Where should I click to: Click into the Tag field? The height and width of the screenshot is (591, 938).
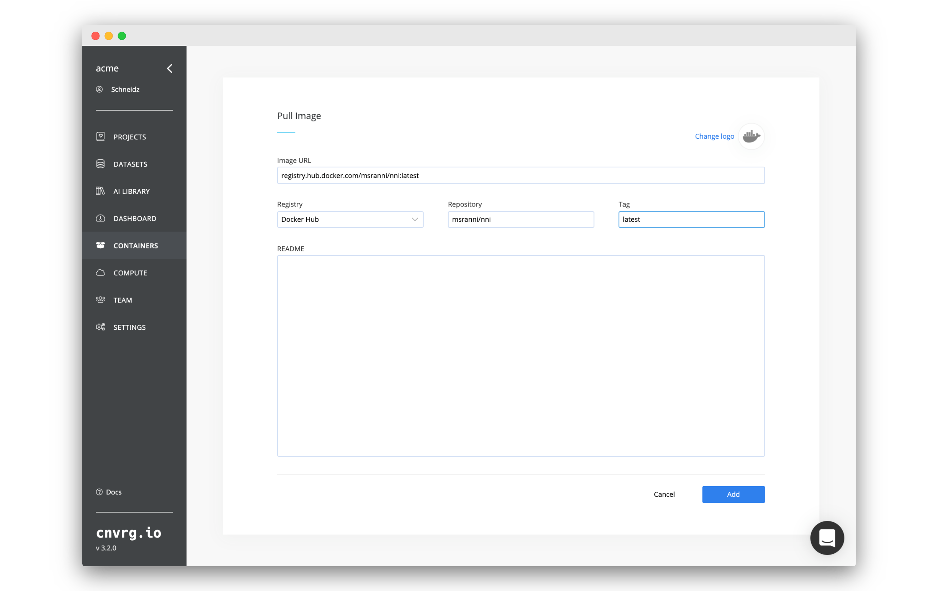click(x=691, y=219)
